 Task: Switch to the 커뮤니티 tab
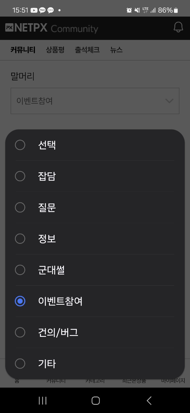tap(23, 50)
